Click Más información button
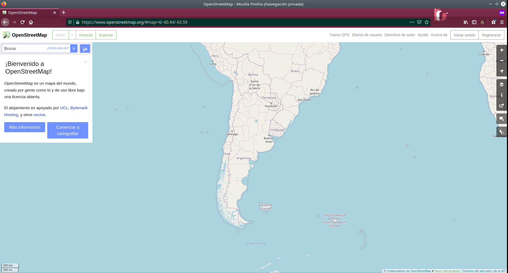 pos(25,127)
